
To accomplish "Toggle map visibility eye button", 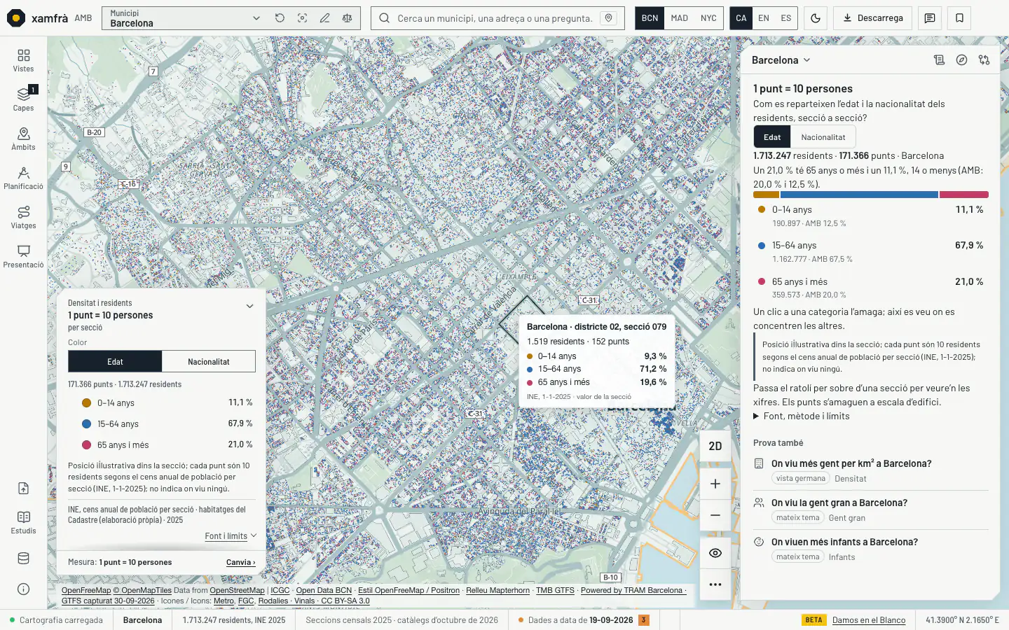I will (715, 553).
